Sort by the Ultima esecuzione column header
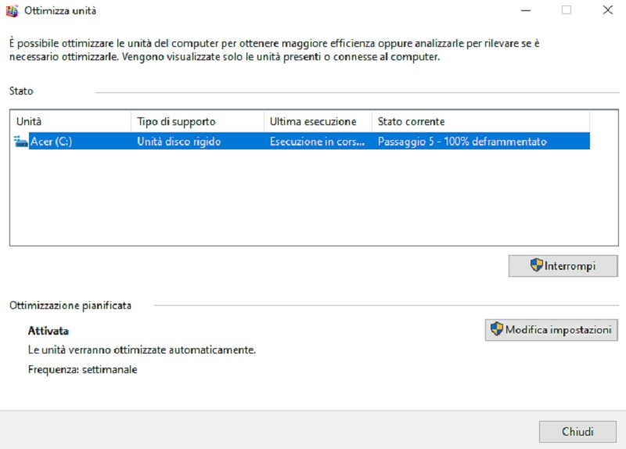The height and width of the screenshot is (449, 626). click(317, 121)
